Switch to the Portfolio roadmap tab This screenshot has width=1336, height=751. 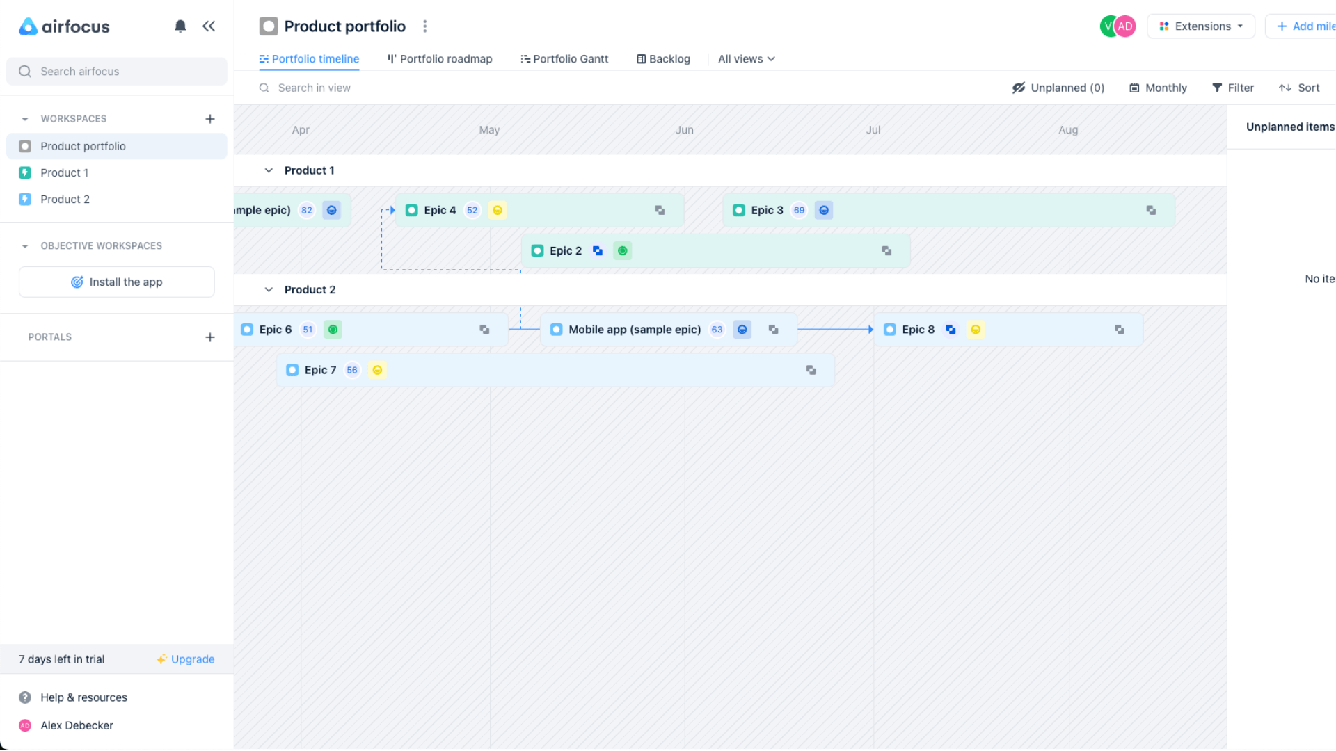[440, 59]
